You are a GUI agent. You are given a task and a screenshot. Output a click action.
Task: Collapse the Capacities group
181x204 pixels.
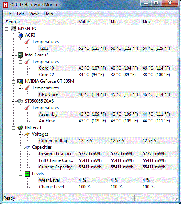(20, 148)
